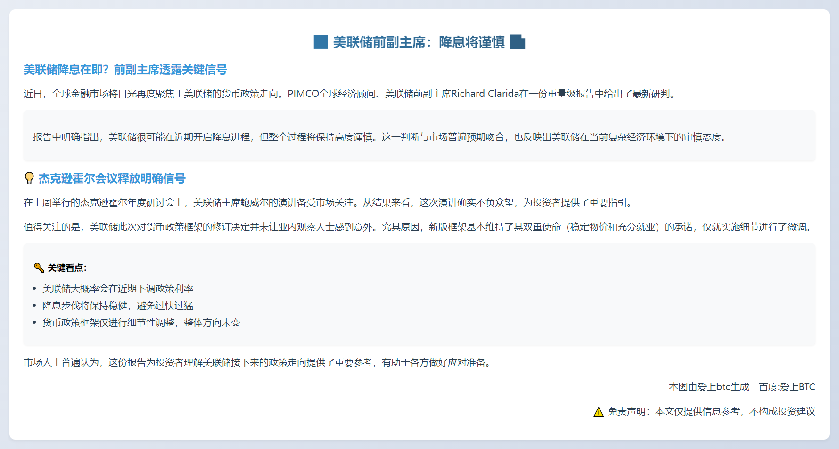Image resolution: width=839 pixels, height=449 pixels.
Task: Click the main title 美联储前副主席：降息将谨慎
Action: pos(419,42)
